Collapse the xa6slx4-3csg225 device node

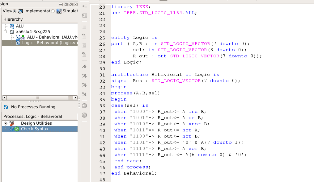pos(5,31)
